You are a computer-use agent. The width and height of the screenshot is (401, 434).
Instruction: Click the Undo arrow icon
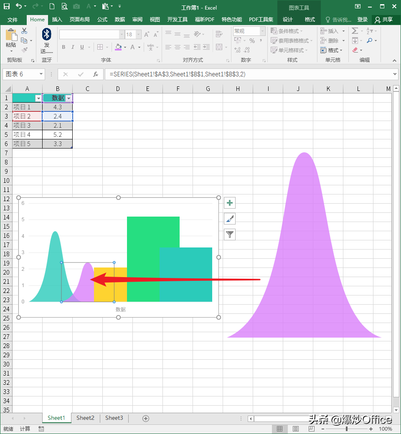click(x=18, y=6)
